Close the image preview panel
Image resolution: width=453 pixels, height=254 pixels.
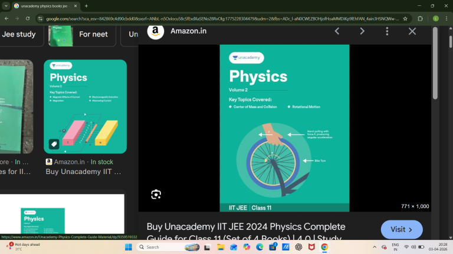[x=412, y=31]
